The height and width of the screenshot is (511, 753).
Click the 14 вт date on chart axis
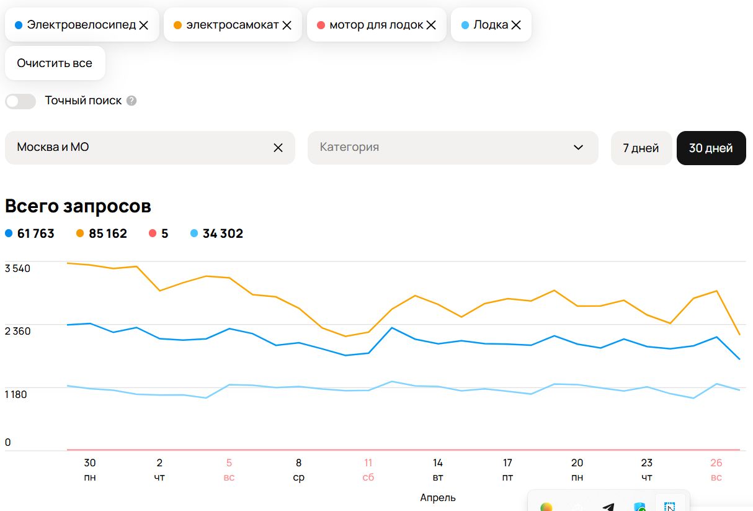point(438,469)
